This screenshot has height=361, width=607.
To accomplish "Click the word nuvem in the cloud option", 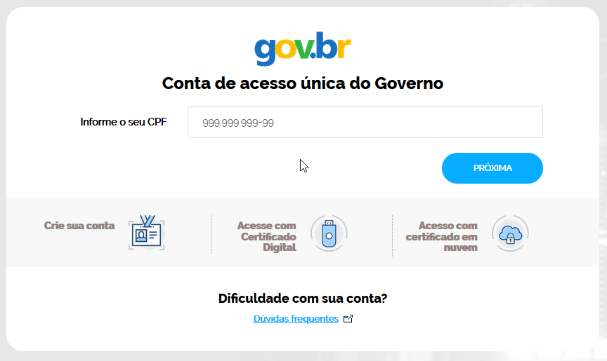I will click(x=460, y=247).
